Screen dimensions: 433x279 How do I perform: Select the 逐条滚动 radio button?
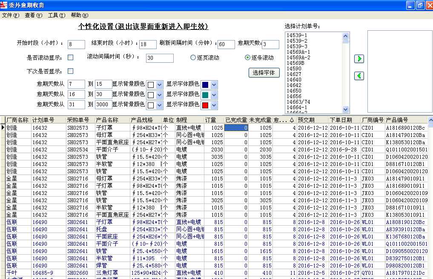tap(247, 57)
